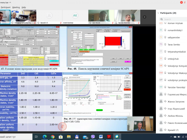Select participant Taras Semko in the list
The image size is (187, 140).
tap(170, 44)
